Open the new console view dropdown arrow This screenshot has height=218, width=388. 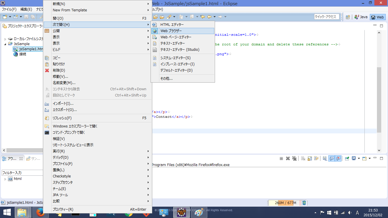pyautogui.click(x=370, y=158)
